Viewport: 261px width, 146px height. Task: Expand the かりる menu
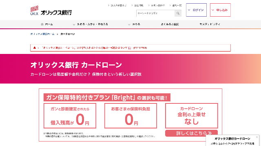pos(134,24)
